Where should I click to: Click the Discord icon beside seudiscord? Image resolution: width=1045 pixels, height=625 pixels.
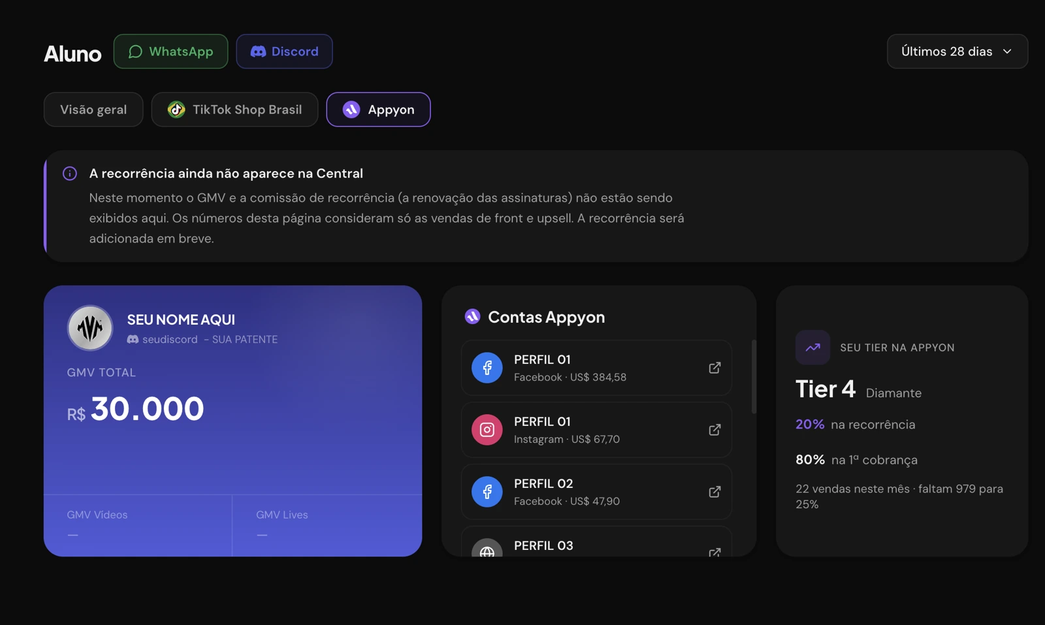tap(133, 340)
